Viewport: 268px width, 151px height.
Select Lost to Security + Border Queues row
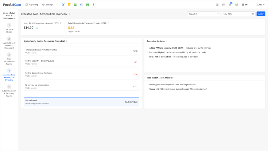point(81,62)
